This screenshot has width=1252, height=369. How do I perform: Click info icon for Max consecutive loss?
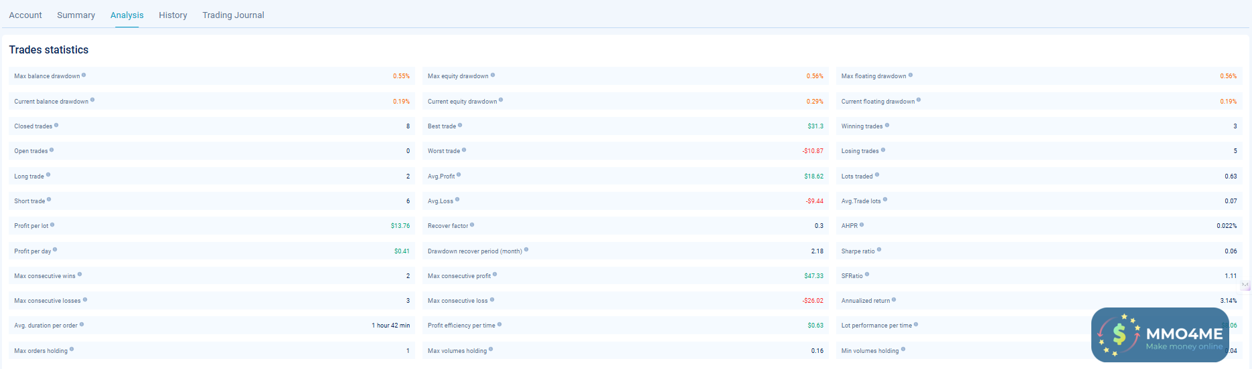point(492,299)
